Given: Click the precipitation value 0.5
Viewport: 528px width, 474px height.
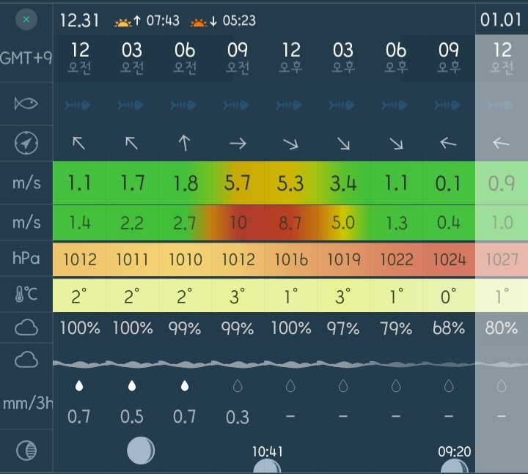Looking at the screenshot, I should [x=132, y=417].
